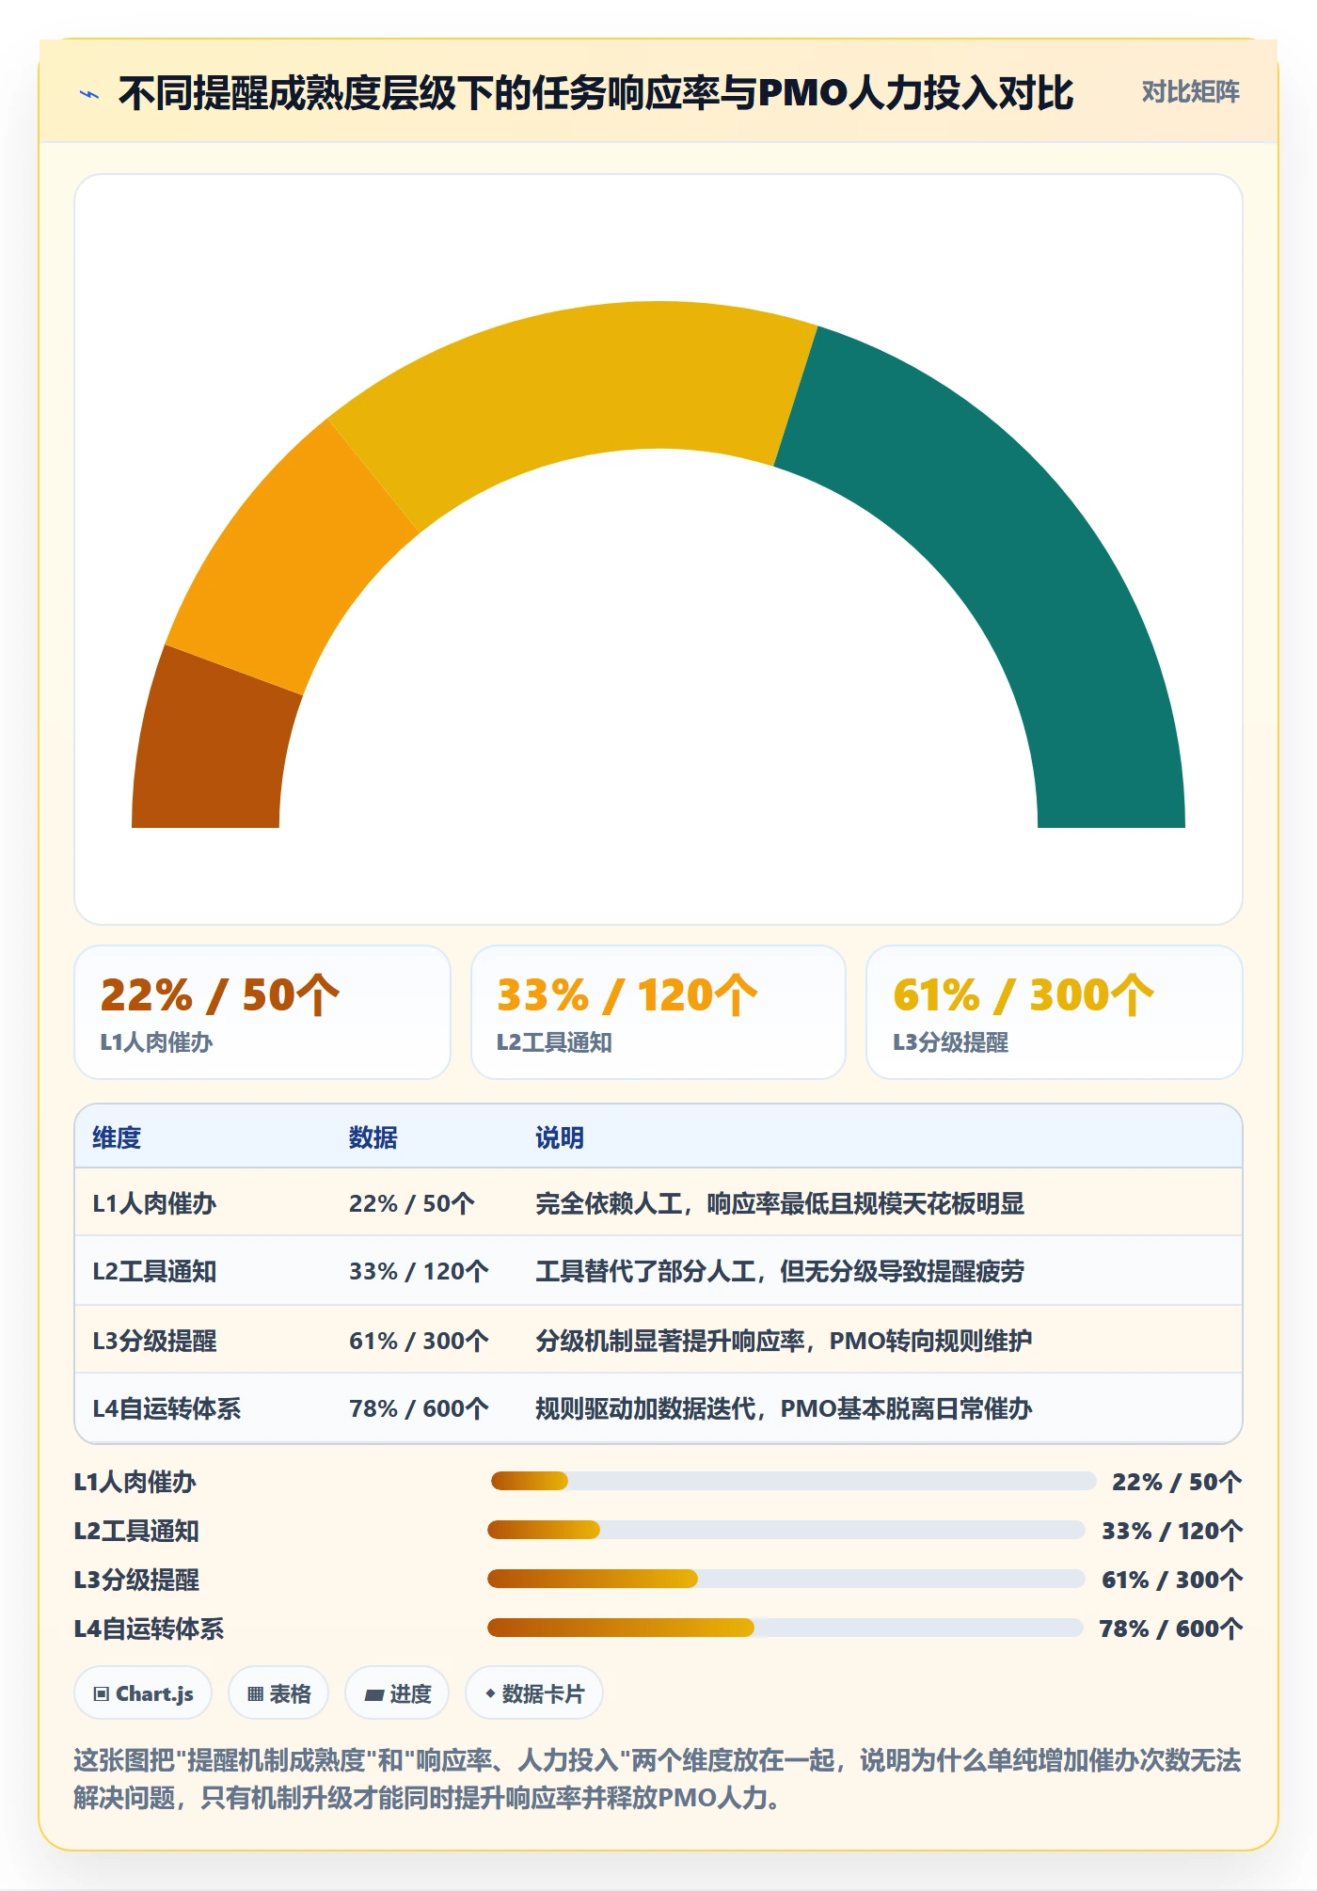Image resolution: width=1317 pixels, height=1891 pixels.
Task: Select the footer summary starting "这张图把"
Action: click(x=658, y=1778)
